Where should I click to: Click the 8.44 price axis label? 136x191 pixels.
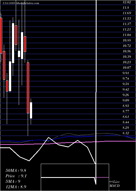click(126, 122)
